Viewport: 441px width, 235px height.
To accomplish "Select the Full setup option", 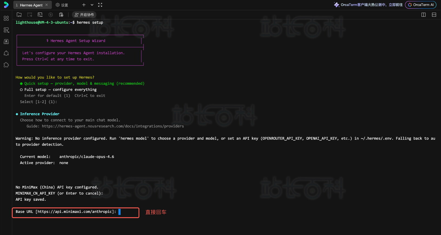I will pos(58,90).
